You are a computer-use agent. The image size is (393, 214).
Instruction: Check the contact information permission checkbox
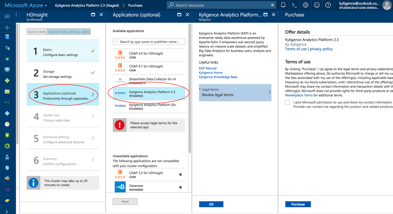point(287,102)
